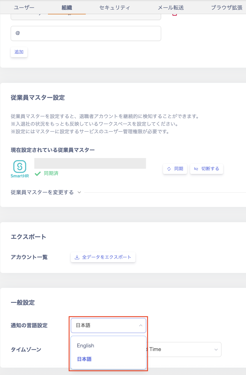Go to the メール転送 tab

coord(171,8)
